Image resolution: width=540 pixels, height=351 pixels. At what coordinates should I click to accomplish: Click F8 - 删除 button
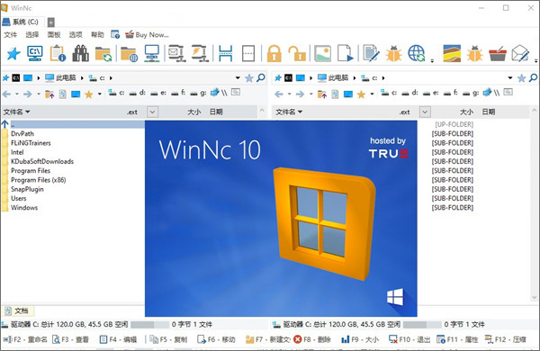[x=312, y=339]
